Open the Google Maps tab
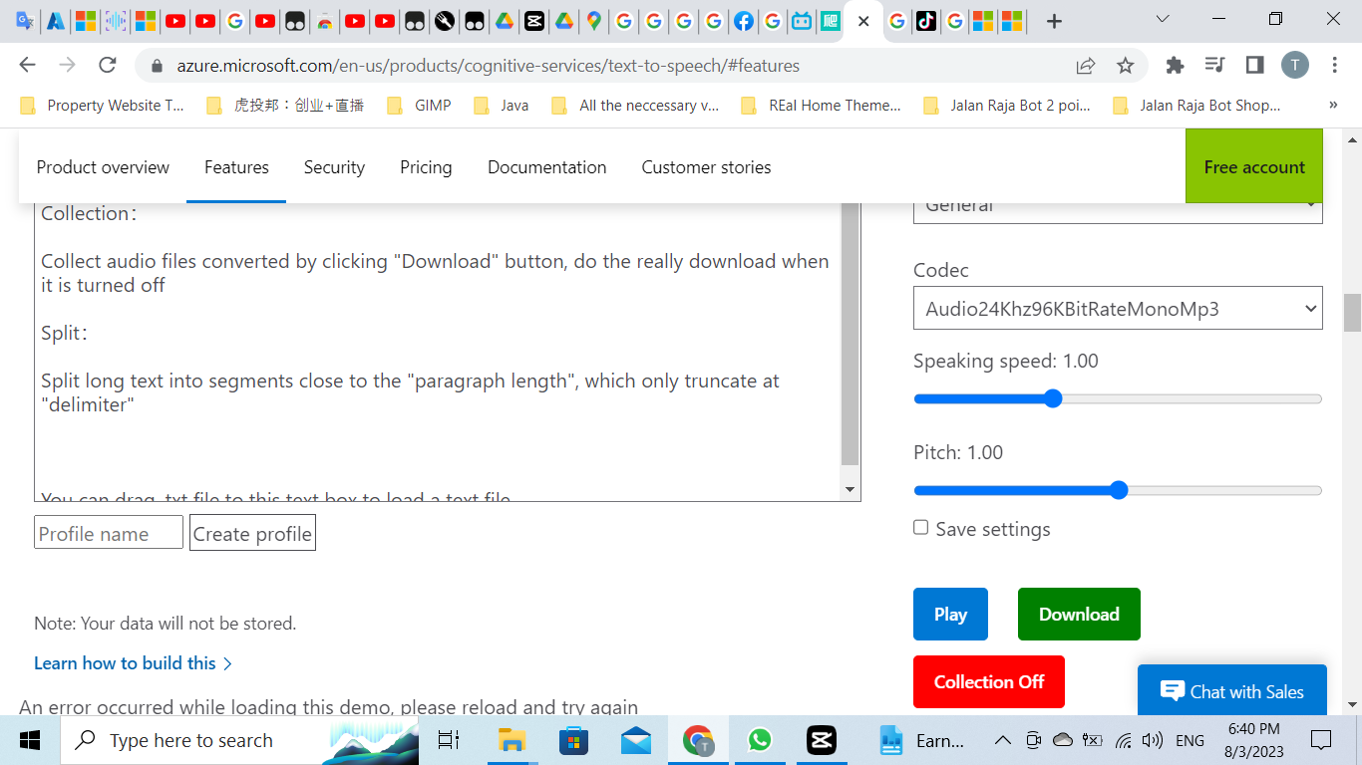The width and height of the screenshot is (1362, 765). (593, 21)
